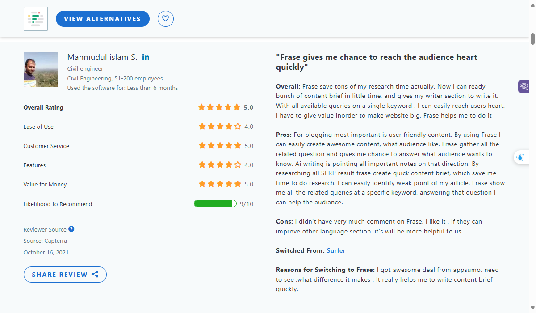Open reviewer's LinkedIn profile icon

(146, 57)
